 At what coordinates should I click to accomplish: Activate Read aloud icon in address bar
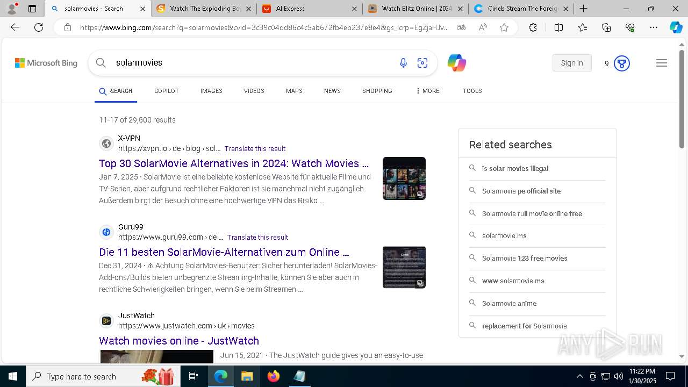(x=483, y=27)
